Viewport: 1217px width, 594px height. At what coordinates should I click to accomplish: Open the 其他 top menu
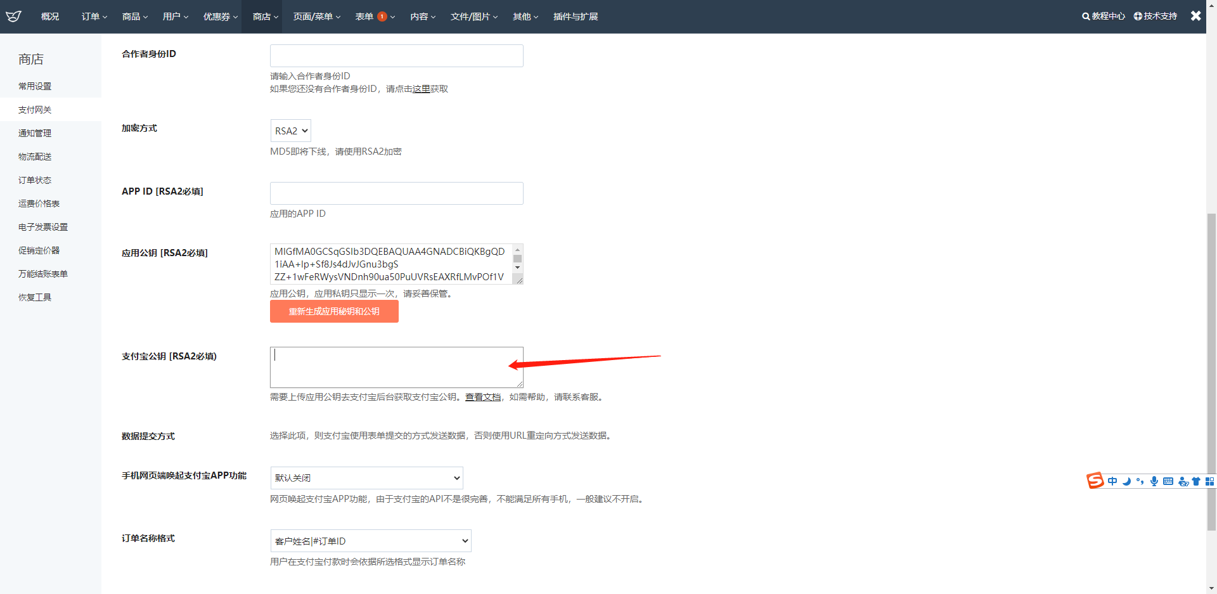point(525,16)
